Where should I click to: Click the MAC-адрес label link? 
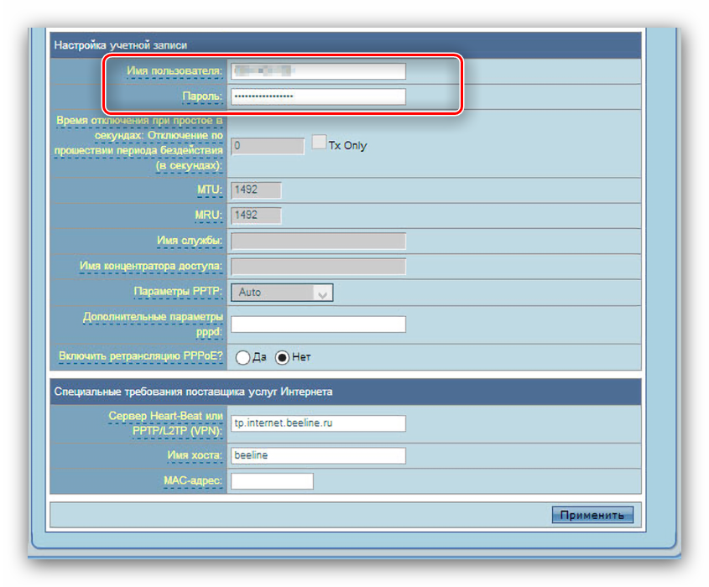click(x=190, y=481)
